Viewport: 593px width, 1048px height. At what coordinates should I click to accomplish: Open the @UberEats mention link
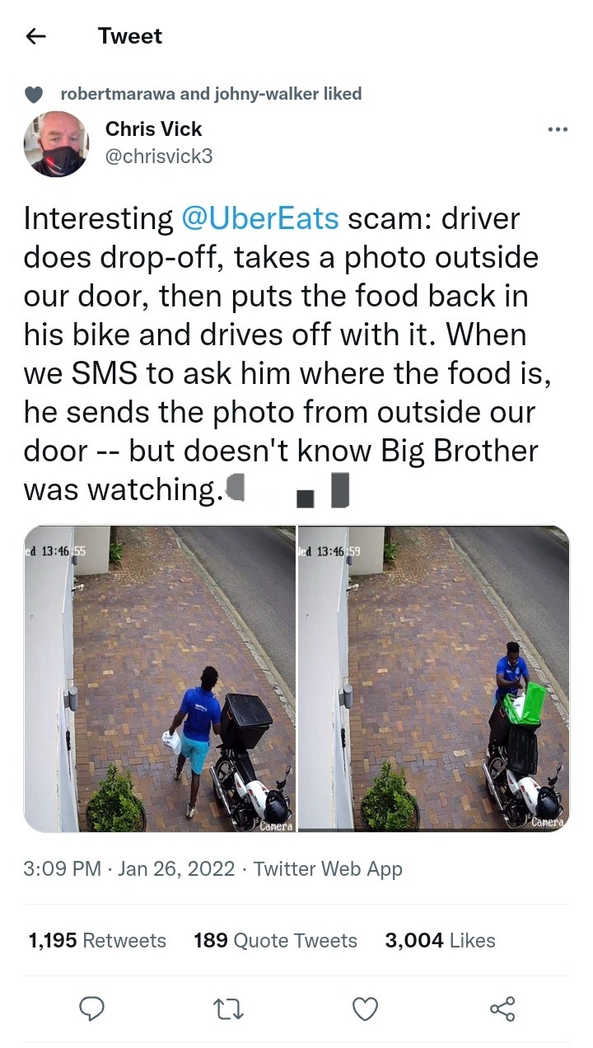[x=259, y=218]
